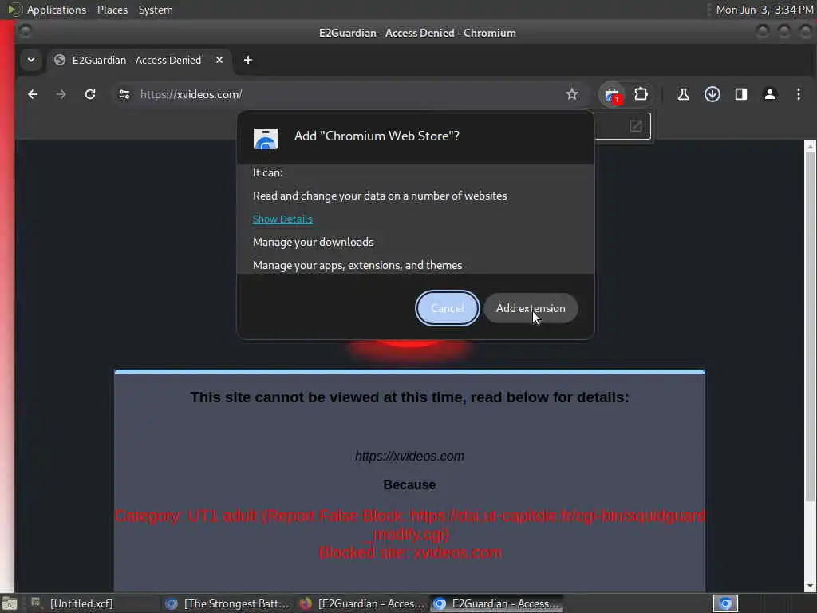Close the E2Guardian - Access Denied tab
Screen dimensions: 817x613
(219, 60)
